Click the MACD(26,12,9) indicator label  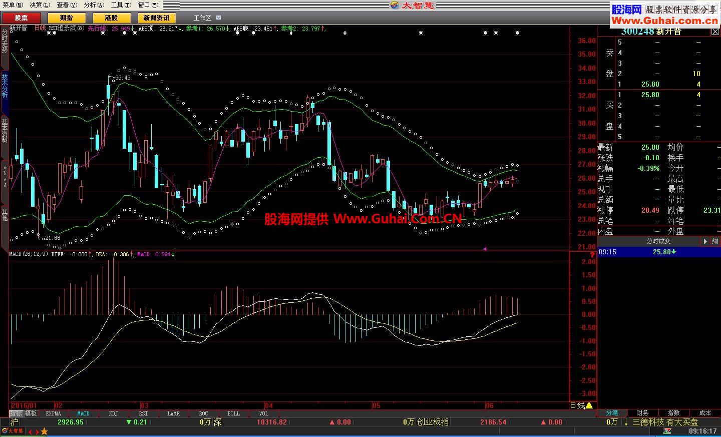pyautogui.click(x=29, y=254)
